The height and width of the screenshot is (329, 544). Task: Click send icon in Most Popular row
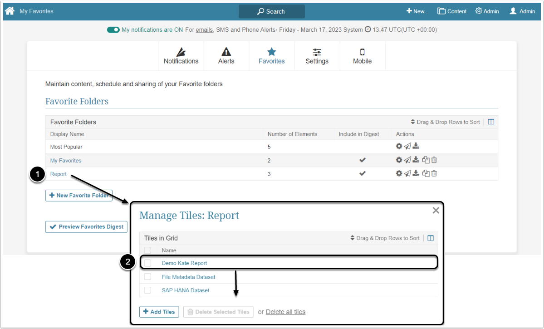pyautogui.click(x=407, y=146)
